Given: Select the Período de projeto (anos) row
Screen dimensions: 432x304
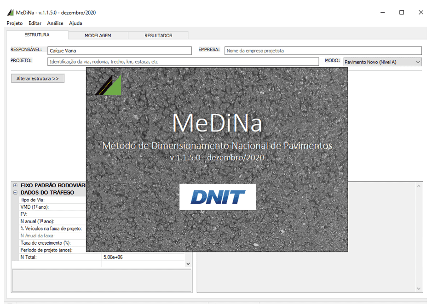Looking at the screenshot, I should point(52,250).
